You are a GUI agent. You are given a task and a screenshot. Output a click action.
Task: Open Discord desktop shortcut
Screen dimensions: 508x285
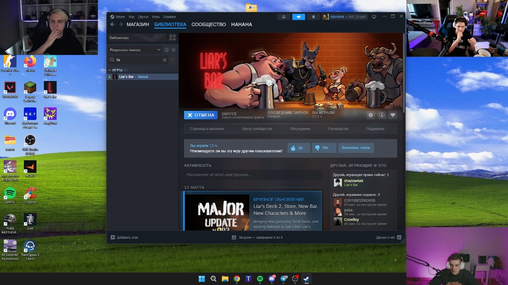point(10,117)
